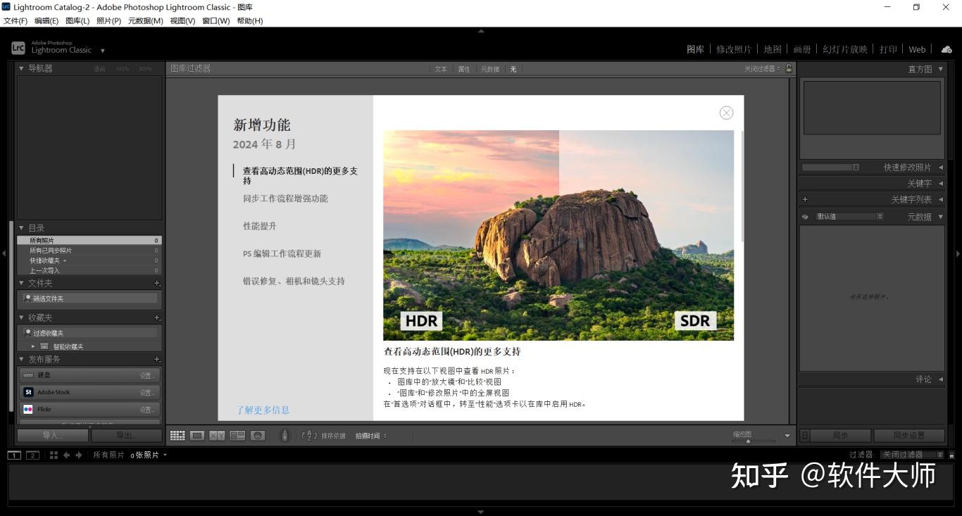Open Compare view via the XY icon
Viewport: 962px width, 516px height.
click(218, 435)
